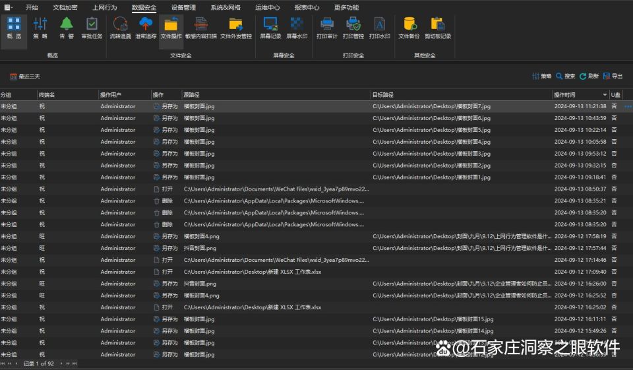The height and width of the screenshot is (370, 633).
Task: Go to the last record page
Action: point(75,363)
